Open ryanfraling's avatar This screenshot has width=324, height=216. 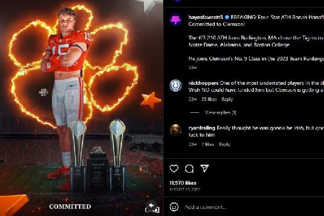(x=175, y=130)
